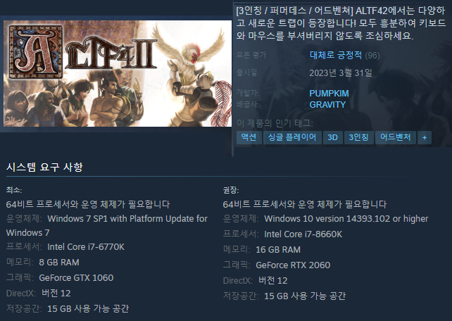Click the 시스템 요구 사항 heading

pos(44,167)
